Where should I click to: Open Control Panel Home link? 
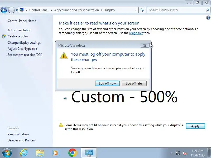22,21
